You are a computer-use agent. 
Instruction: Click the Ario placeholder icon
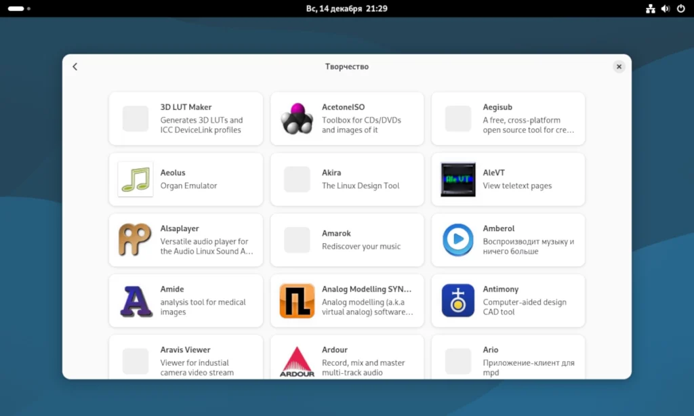[458, 361]
